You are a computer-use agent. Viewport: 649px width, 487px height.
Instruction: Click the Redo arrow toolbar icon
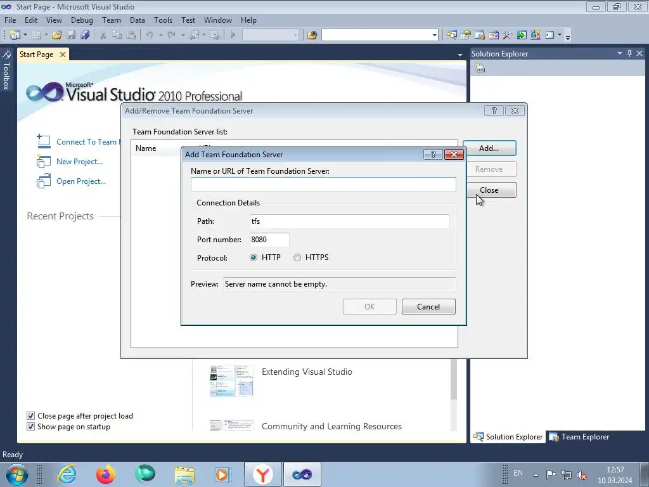click(x=171, y=36)
